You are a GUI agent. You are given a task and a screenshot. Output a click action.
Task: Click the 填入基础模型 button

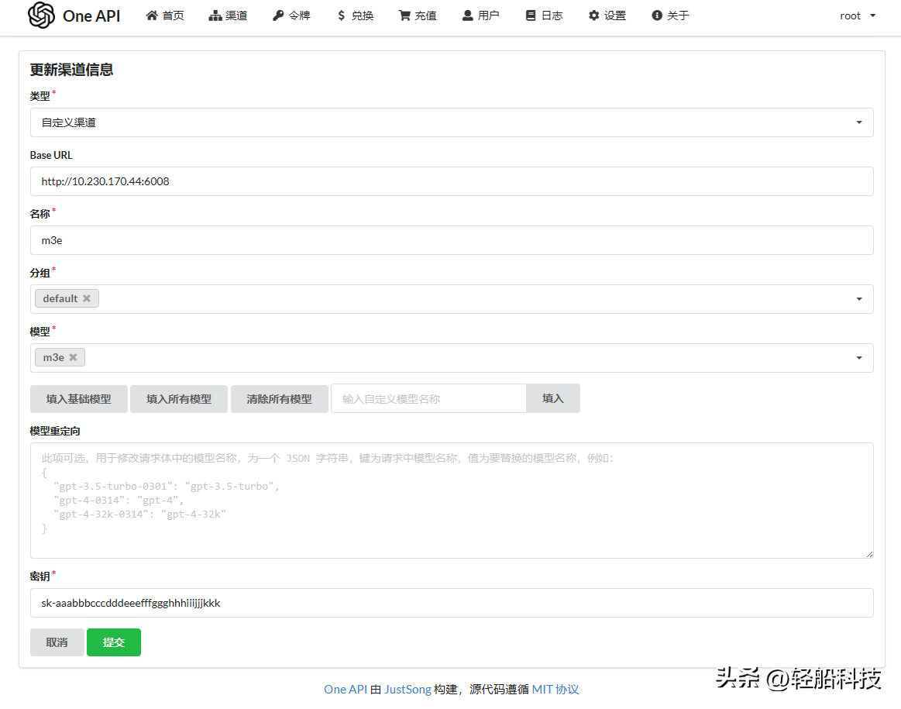tap(78, 398)
